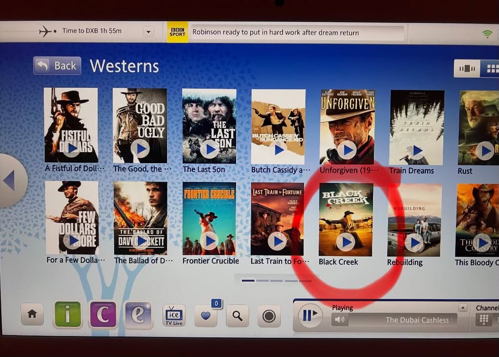Image resolution: width=499 pixels, height=357 pixels.
Task: Go to the Home screen
Action: pos(32,314)
